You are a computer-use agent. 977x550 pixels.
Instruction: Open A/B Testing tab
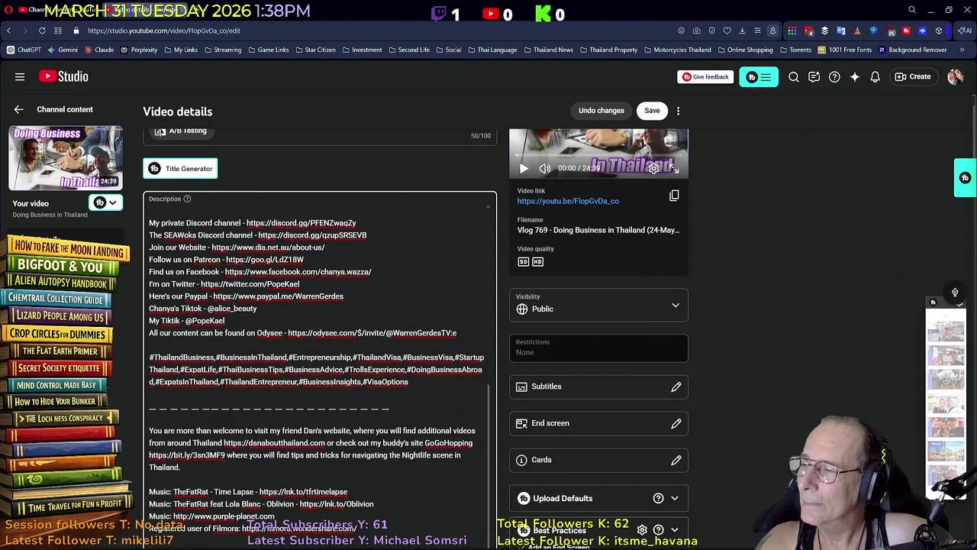(x=181, y=131)
